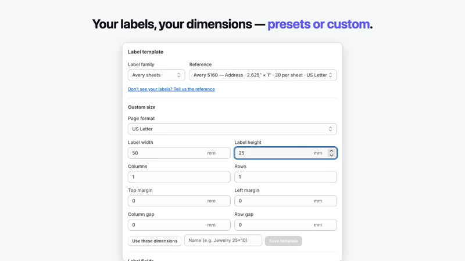
Task: Click the "presets or custom" headline text
Action: (319, 24)
